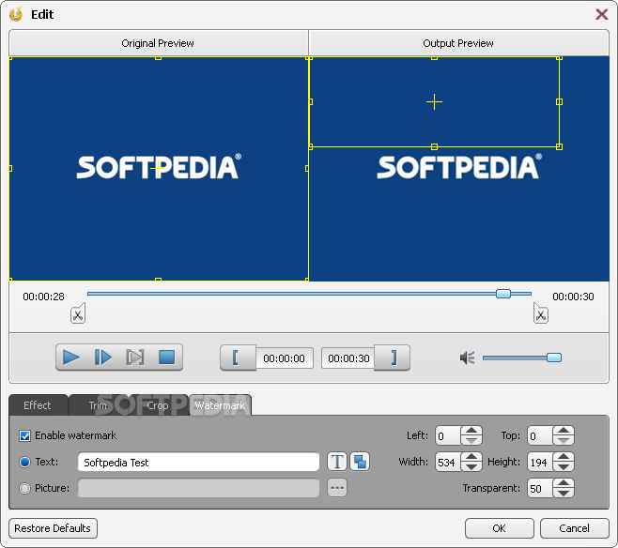Click total duration label 00:00:30
The image size is (618, 548).
click(573, 297)
